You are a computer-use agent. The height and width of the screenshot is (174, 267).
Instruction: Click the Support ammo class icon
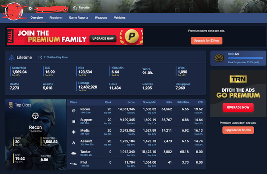pos(74,121)
